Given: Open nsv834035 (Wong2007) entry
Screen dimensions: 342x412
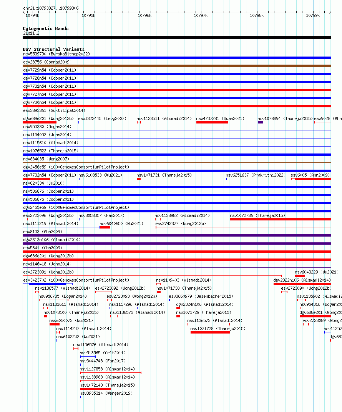Looking at the screenshot, I should coord(46,159).
